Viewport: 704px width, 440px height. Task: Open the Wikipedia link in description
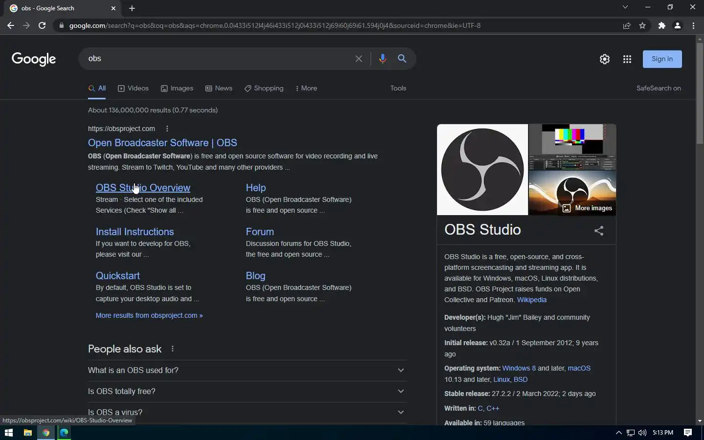click(531, 300)
